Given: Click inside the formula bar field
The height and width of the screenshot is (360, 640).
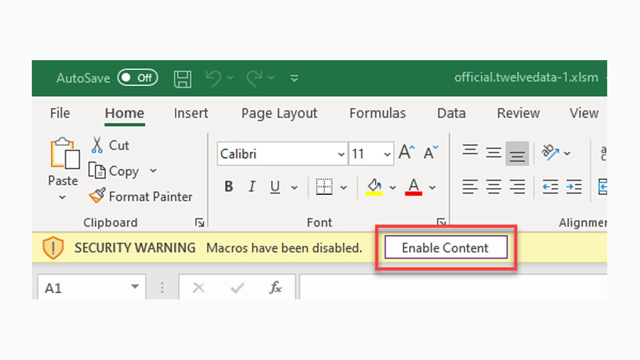Looking at the screenshot, I should point(453,287).
